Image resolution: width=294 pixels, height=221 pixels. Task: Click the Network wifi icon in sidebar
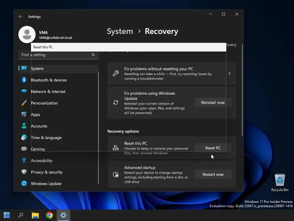click(24, 92)
